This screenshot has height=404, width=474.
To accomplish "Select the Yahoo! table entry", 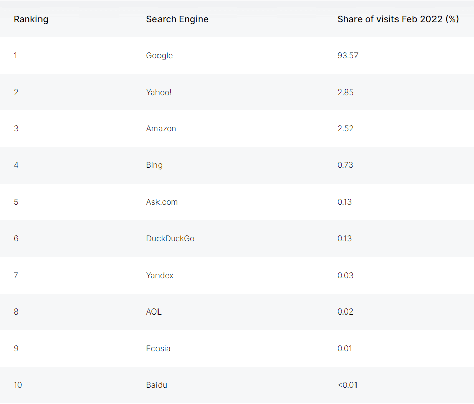I will [159, 92].
